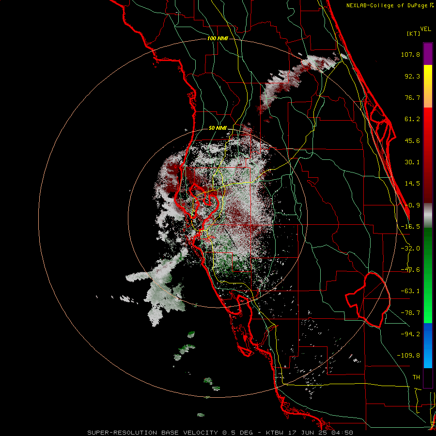
Task: Click the [KT] units label
Action: pyautogui.click(x=414, y=33)
